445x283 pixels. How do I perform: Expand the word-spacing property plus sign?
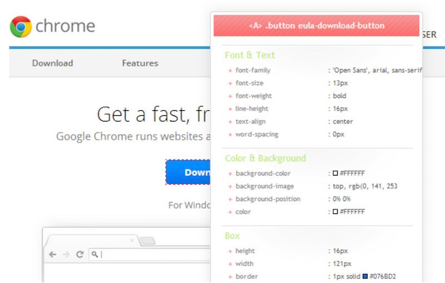[x=230, y=134]
